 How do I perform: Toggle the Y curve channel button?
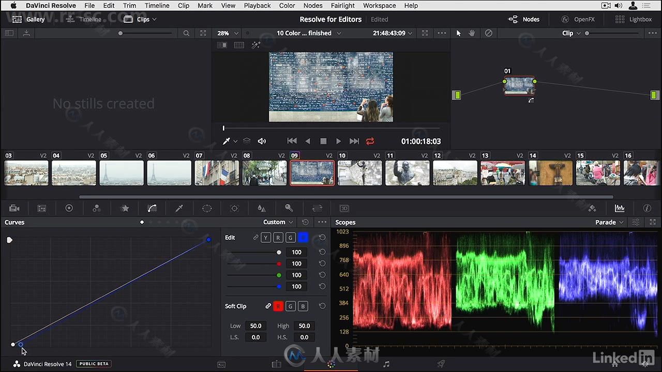(x=266, y=238)
